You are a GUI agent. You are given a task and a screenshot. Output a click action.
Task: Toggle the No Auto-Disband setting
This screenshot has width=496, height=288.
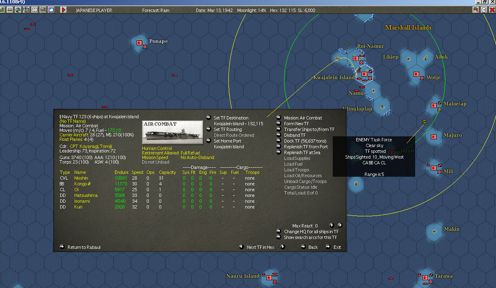pyautogui.click(x=197, y=157)
